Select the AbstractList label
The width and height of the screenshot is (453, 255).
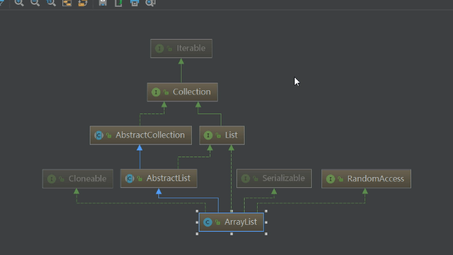pyautogui.click(x=169, y=178)
